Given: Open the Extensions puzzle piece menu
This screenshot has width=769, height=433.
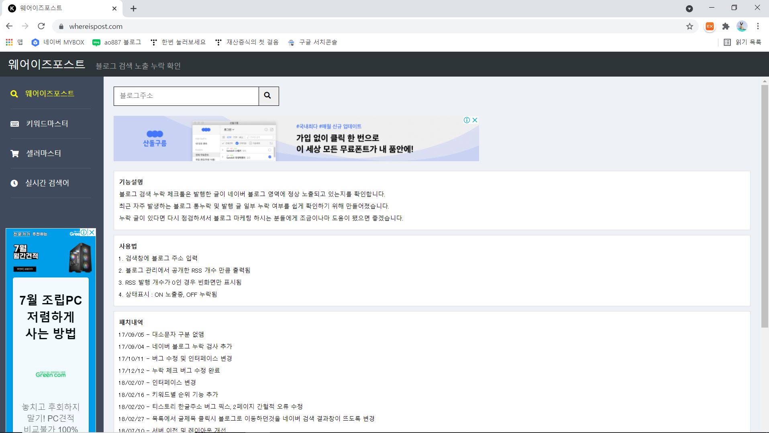Looking at the screenshot, I should (x=726, y=26).
